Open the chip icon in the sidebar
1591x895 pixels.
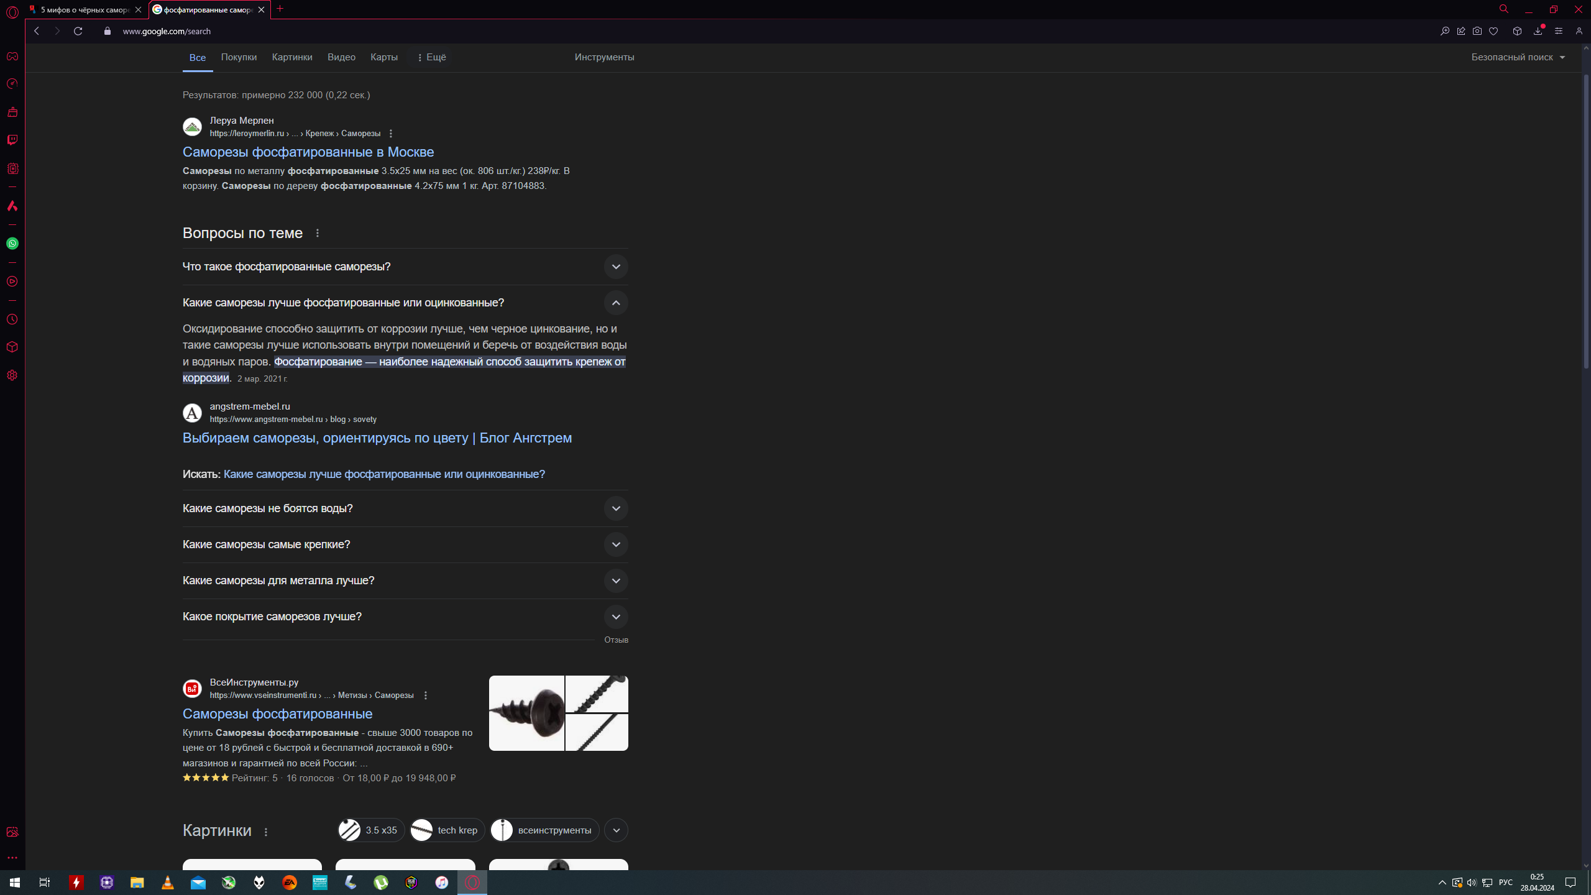[x=12, y=168]
